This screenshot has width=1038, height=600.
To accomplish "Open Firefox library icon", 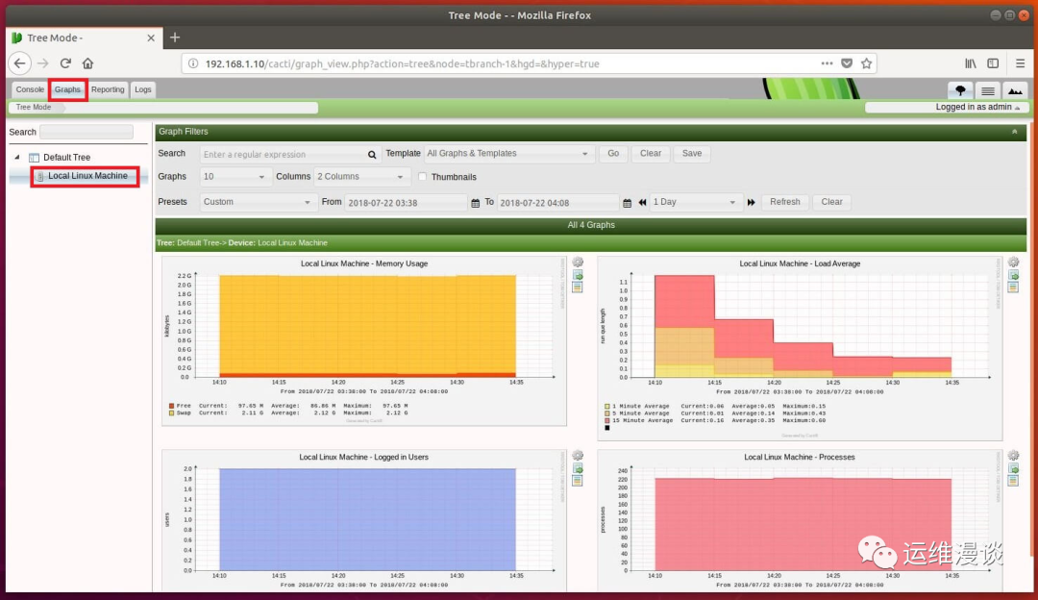I will (971, 63).
